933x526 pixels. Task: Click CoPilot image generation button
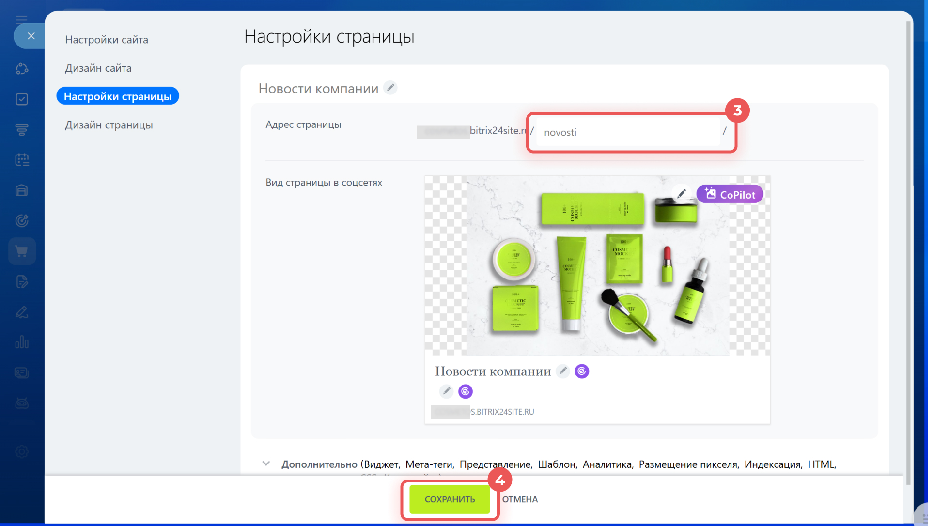730,194
